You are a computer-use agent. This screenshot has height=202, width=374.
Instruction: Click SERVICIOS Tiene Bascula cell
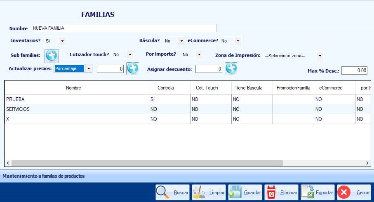[x=252, y=109]
